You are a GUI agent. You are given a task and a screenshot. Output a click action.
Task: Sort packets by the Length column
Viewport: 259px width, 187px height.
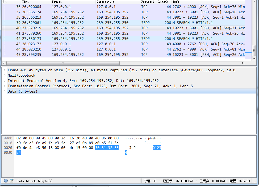pyautogui.click(x=163, y=2)
